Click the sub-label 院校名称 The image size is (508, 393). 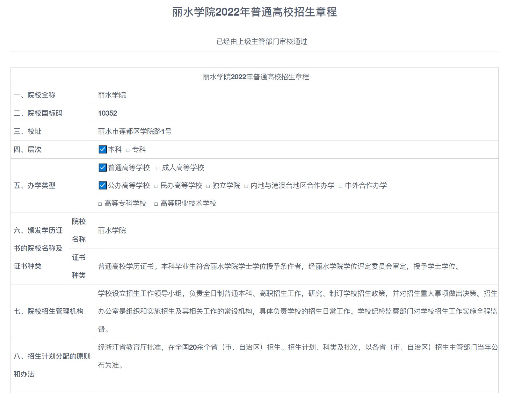pyautogui.click(x=79, y=230)
